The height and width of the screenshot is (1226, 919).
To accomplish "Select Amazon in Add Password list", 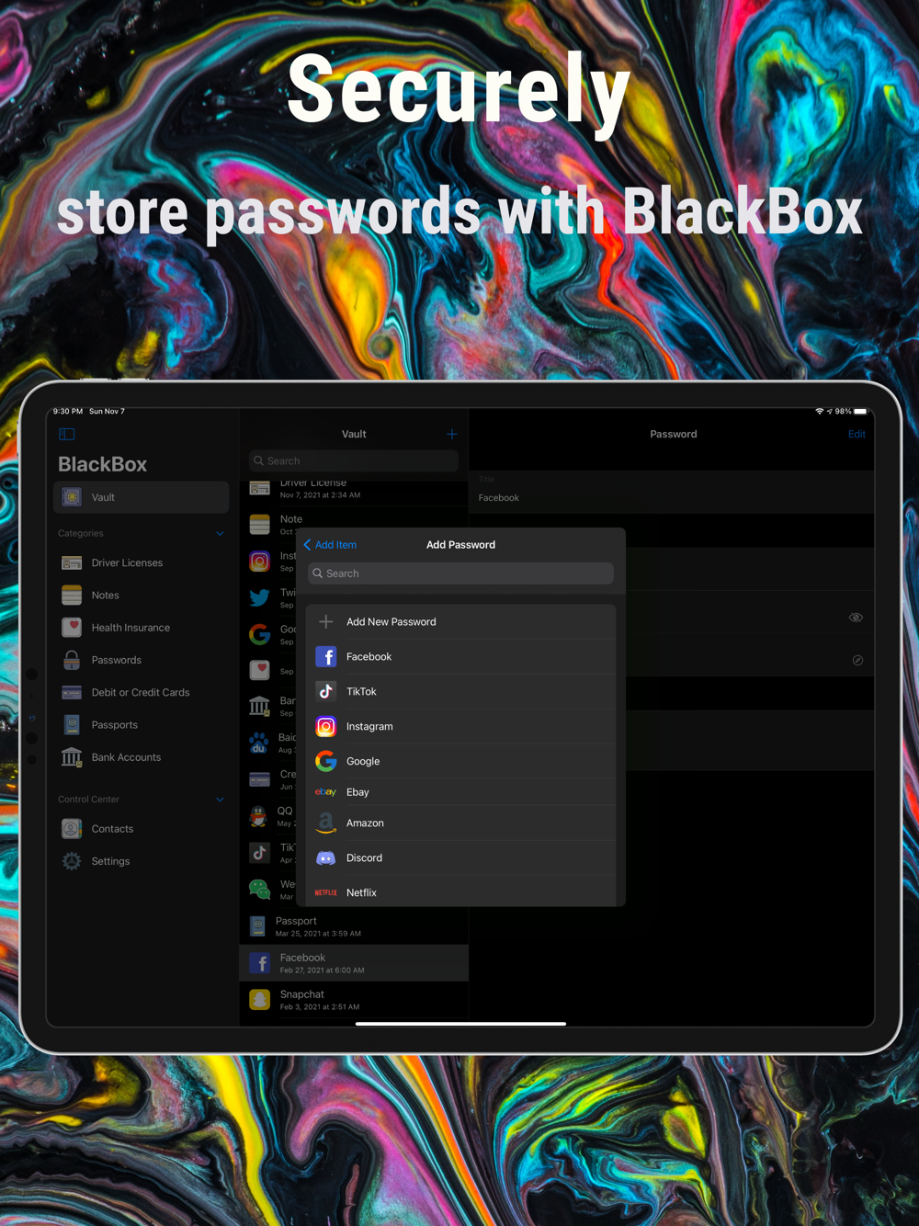I will click(x=460, y=823).
